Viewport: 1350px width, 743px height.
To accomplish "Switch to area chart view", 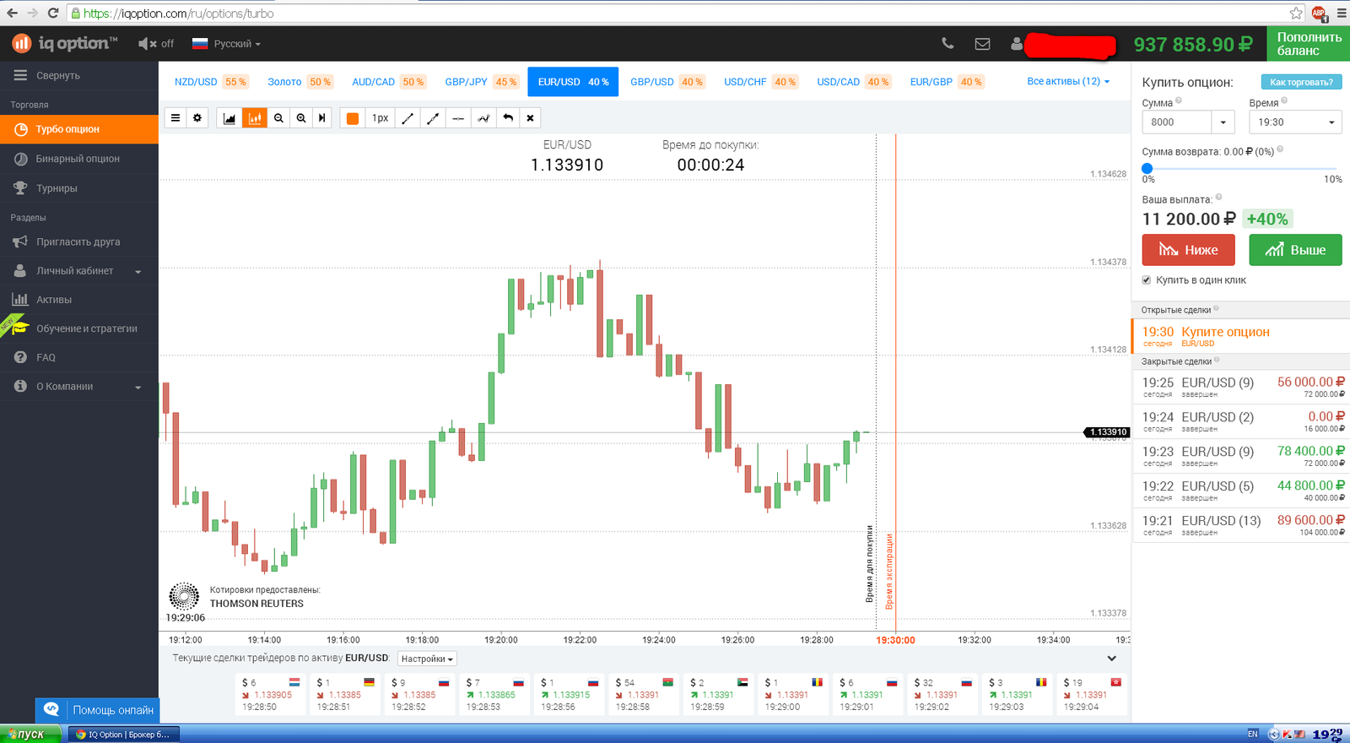I will pos(229,118).
